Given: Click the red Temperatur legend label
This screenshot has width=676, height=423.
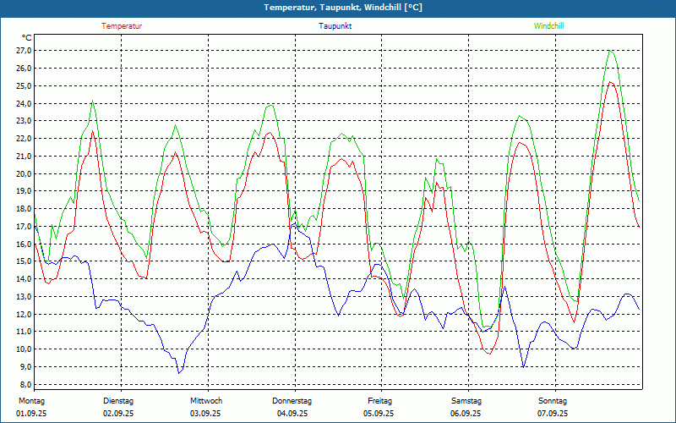Looking at the screenshot, I should [x=122, y=26].
